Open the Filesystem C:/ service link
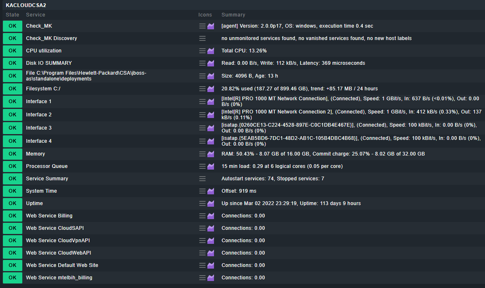Viewport: 485px width, 288px height. click(43, 89)
